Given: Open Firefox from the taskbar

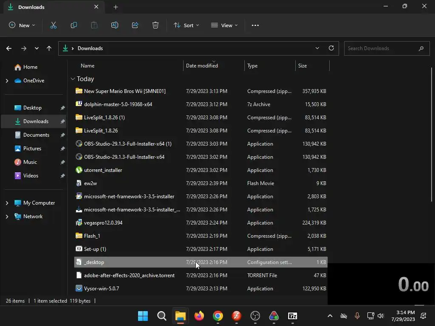Looking at the screenshot, I should (199, 316).
